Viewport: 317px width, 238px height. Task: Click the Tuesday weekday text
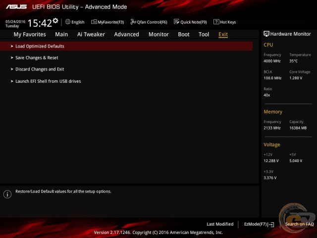coord(12,26)
